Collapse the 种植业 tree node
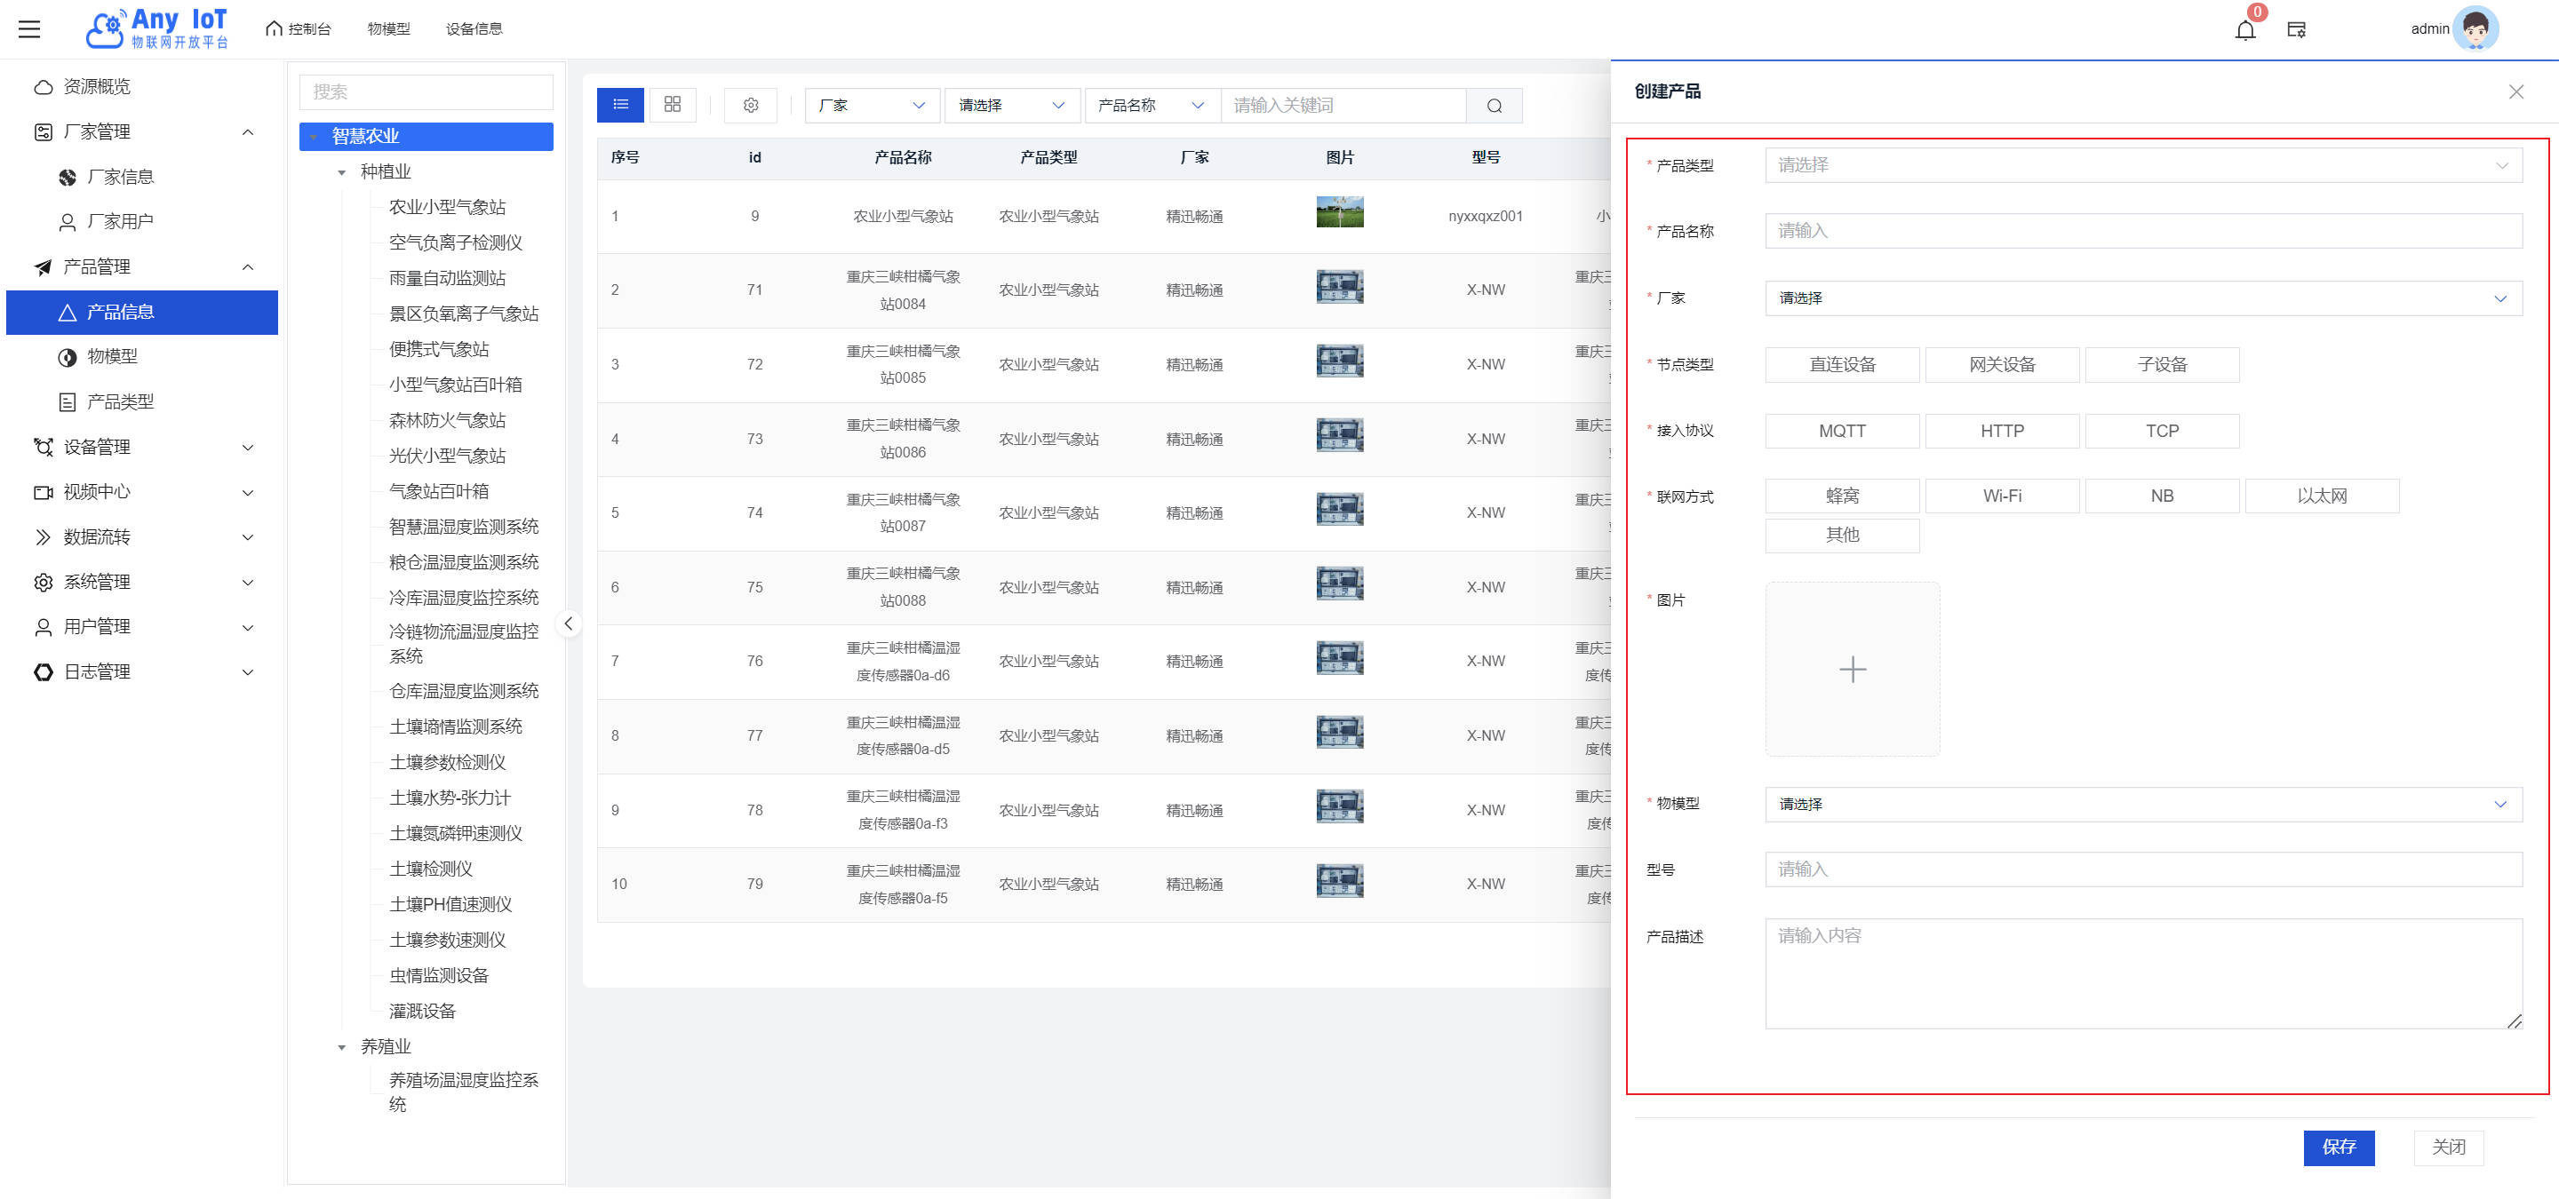Screen dimensions: 2559x1199 coord(342,172)
